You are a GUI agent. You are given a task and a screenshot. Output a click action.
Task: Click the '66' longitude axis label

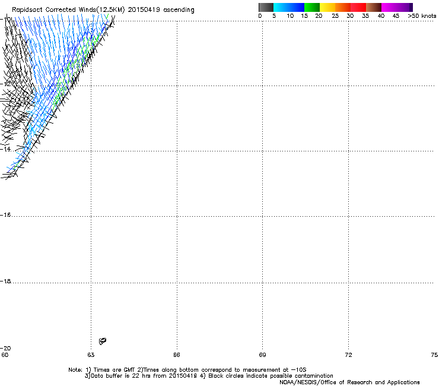177,355
